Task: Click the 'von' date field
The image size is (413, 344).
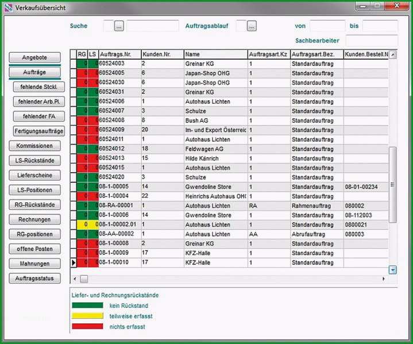Action: tap(327, 26)
